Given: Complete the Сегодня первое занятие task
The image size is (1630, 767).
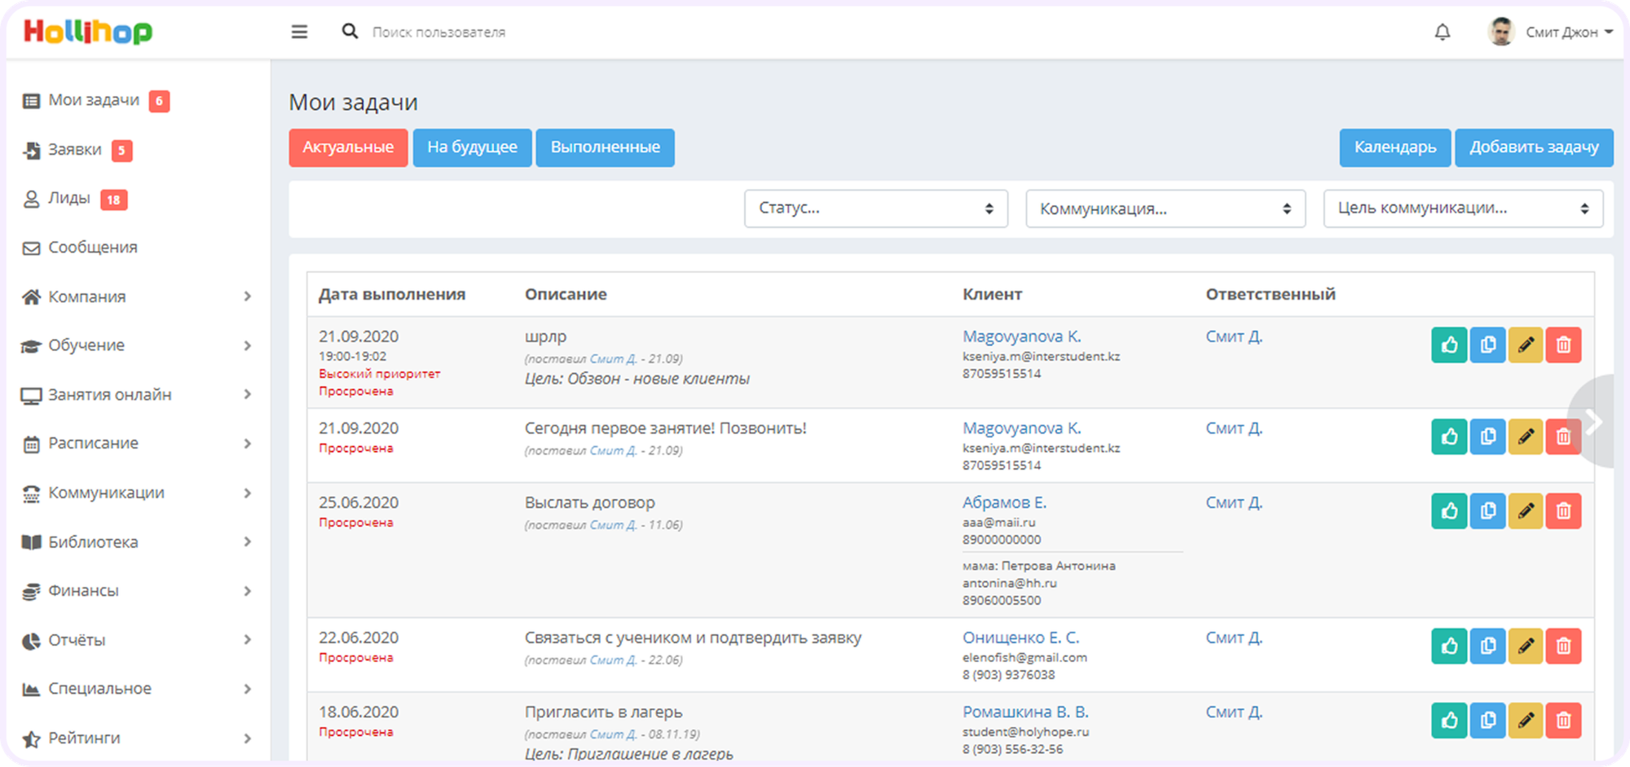Looking at the screenshot, I should [x=1449, y=436].
